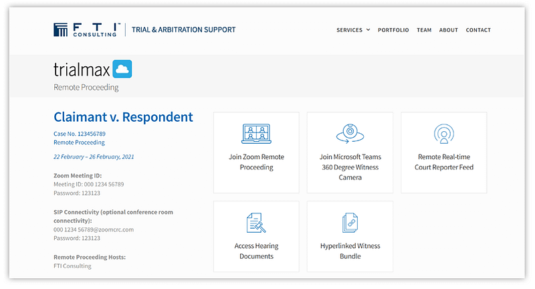The width and height of the screenshot is (535, 289).
Task: Open Join Microsoft Teams 360 Degree Witness Camera
Action: coord(350,153)
